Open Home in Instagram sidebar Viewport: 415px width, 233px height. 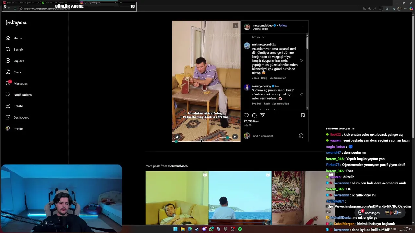click(x=14, y=38)
